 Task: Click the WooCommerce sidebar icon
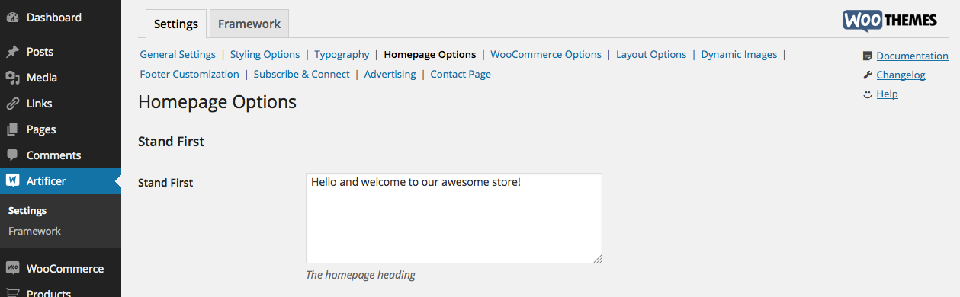click(x=13, y=268)
